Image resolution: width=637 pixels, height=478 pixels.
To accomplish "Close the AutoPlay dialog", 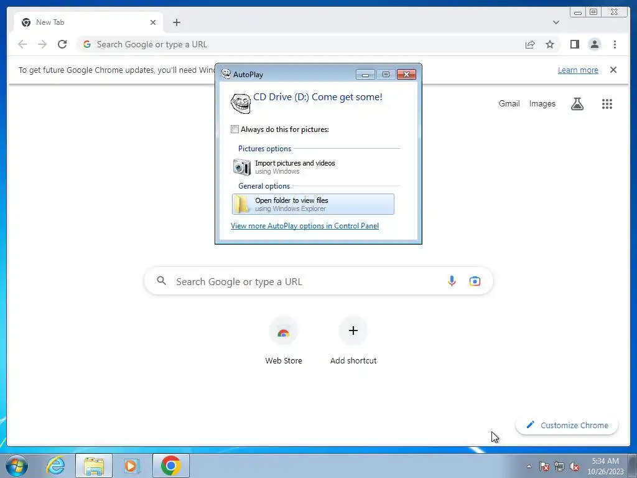I will click(x=406, y=75).
